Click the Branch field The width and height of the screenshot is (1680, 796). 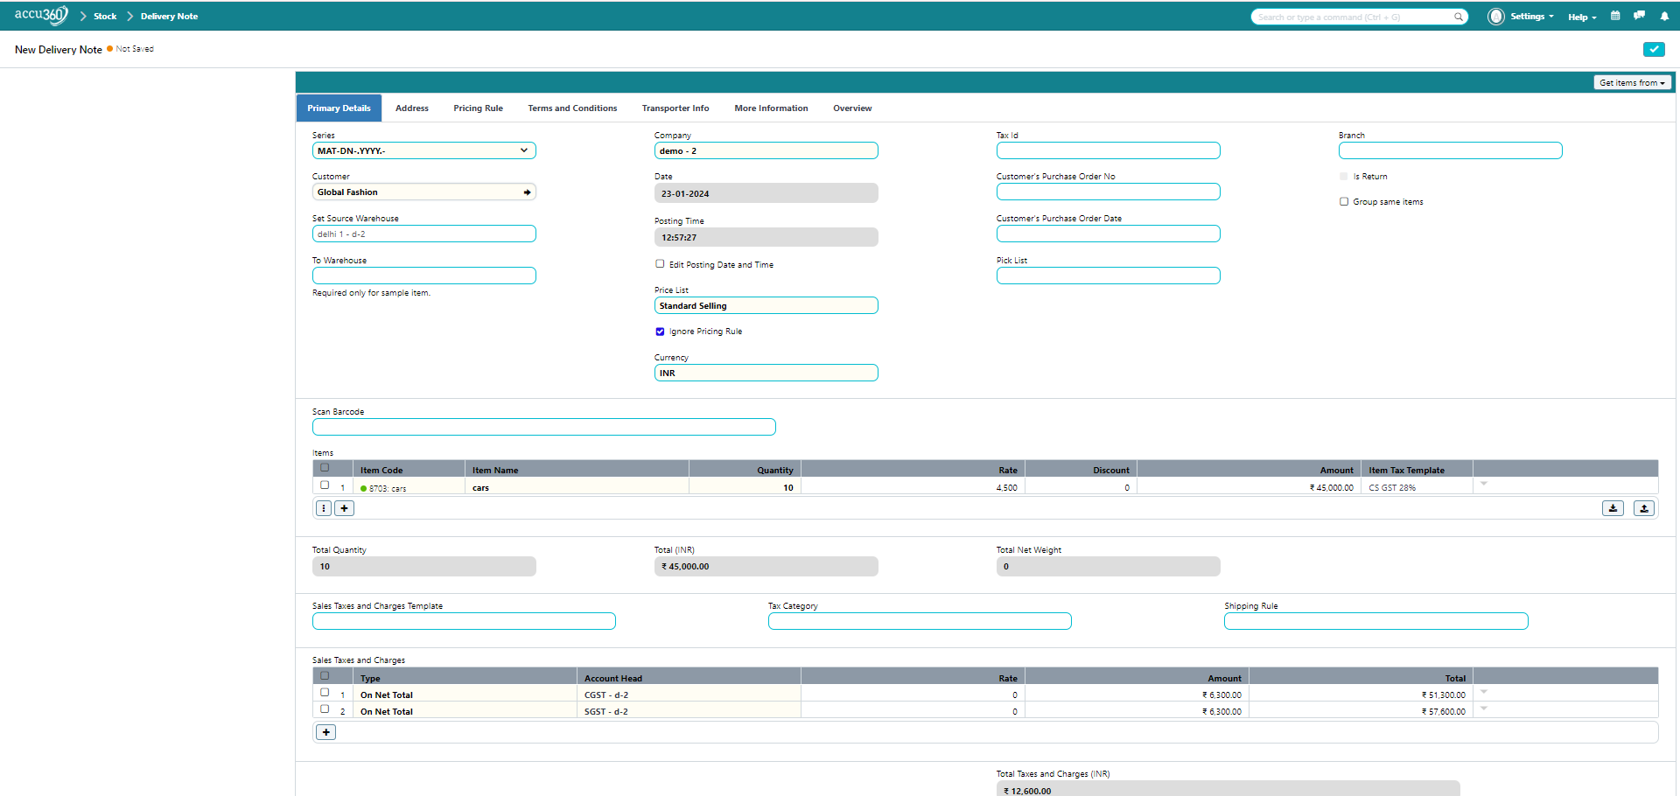[x=1451, y=150]
